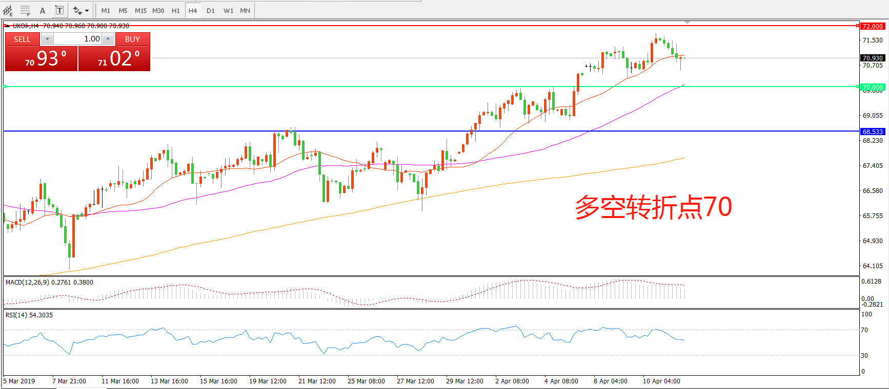Select the Fibonacci retracement tool

[x=25, y=10]
